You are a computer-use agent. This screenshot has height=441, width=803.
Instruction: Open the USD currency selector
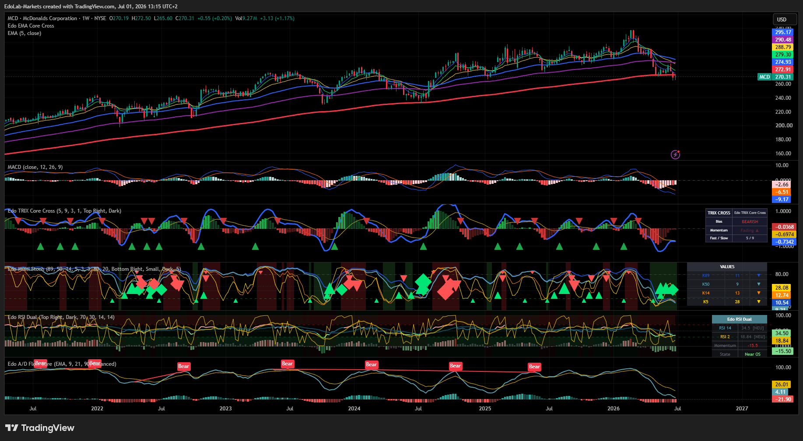click(785, 19)
